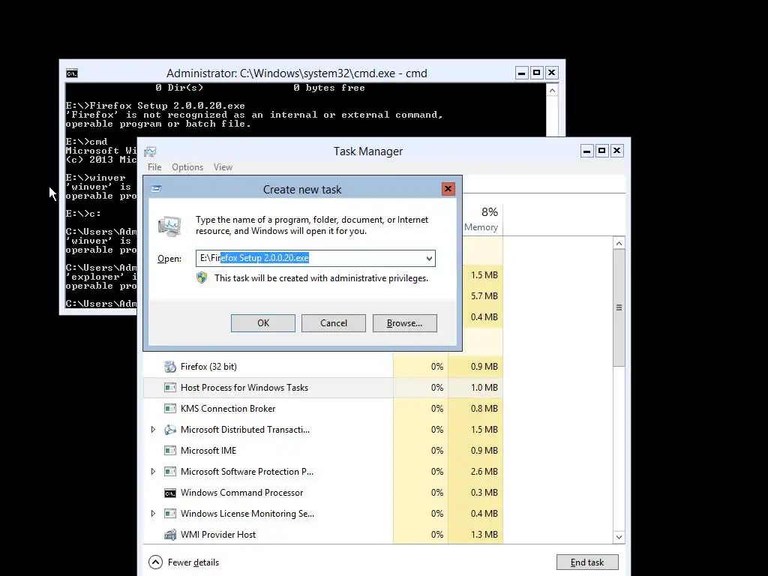Screen dimensions: 768x576
Task: Minimize the Task Manager window
Action: point(586,151)
